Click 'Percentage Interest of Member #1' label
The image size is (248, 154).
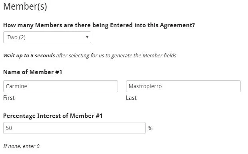click(x=53, y=116)
